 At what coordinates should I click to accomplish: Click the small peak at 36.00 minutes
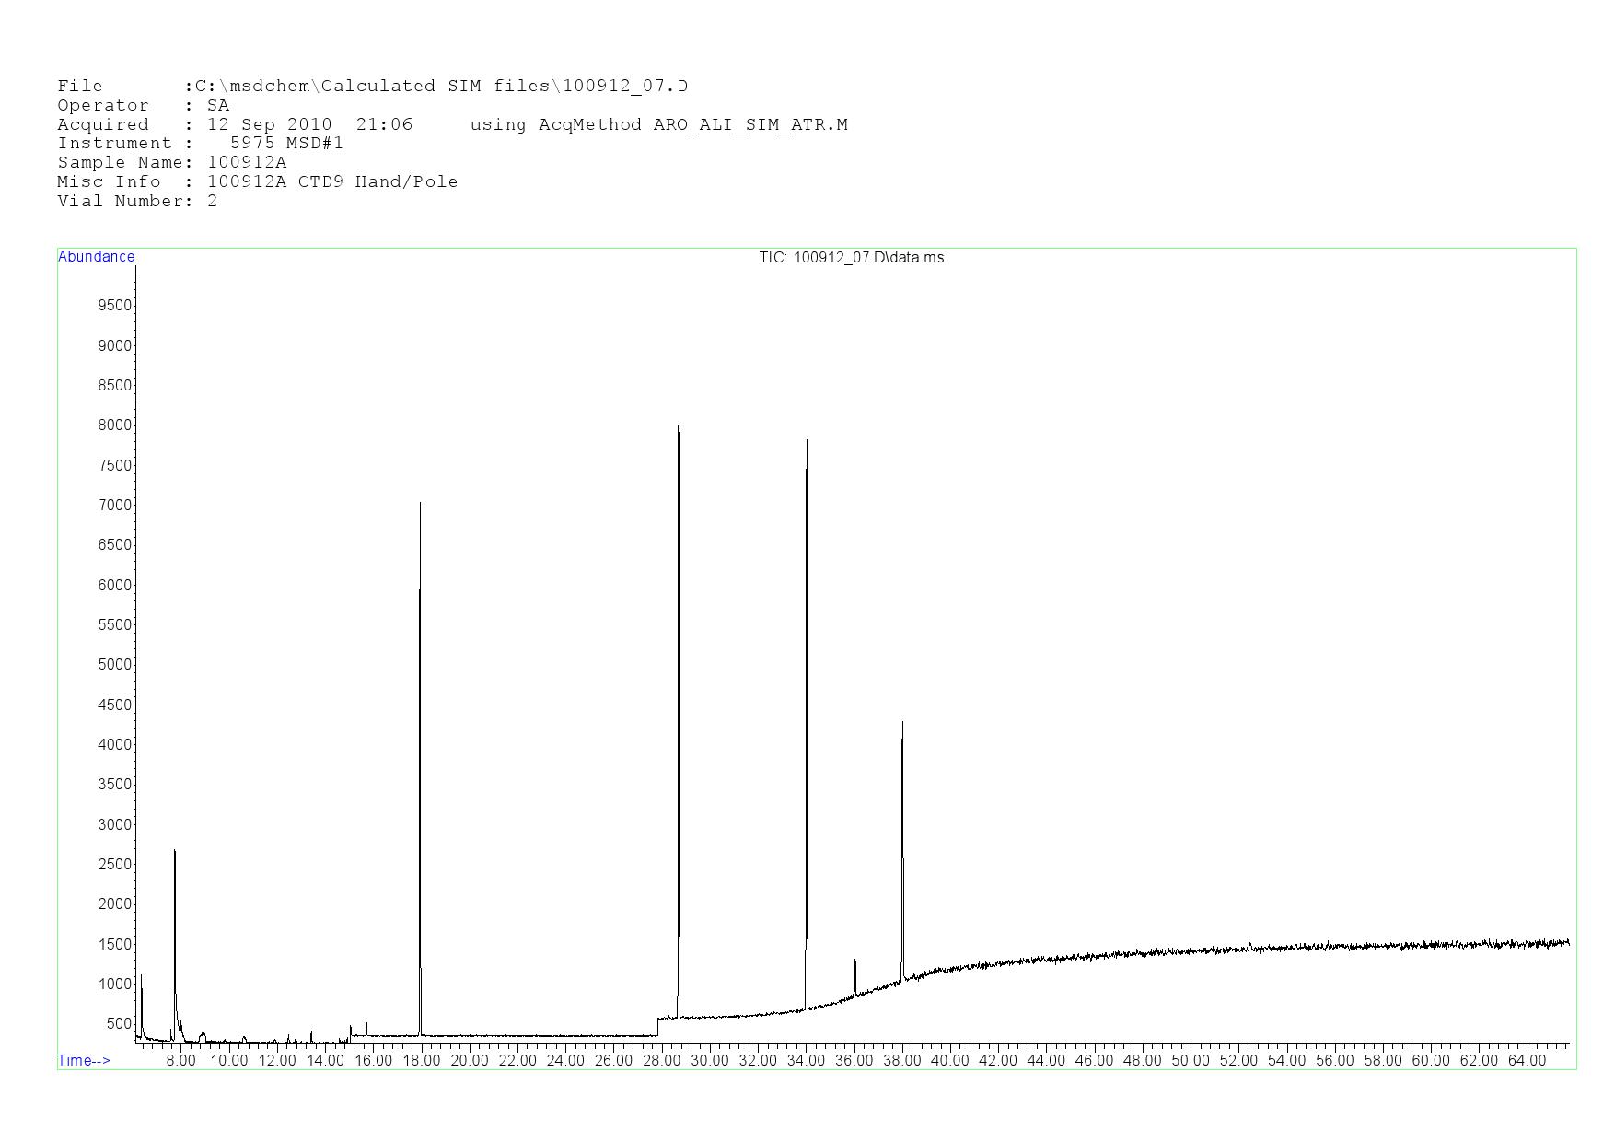pyautogui.click(x=855, y=961)
